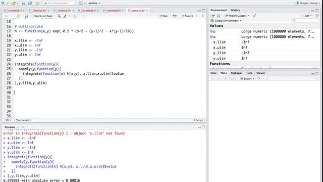This screenshot has width=323, height=182.
Task: Click the Source button
Action: click(187, 16)
